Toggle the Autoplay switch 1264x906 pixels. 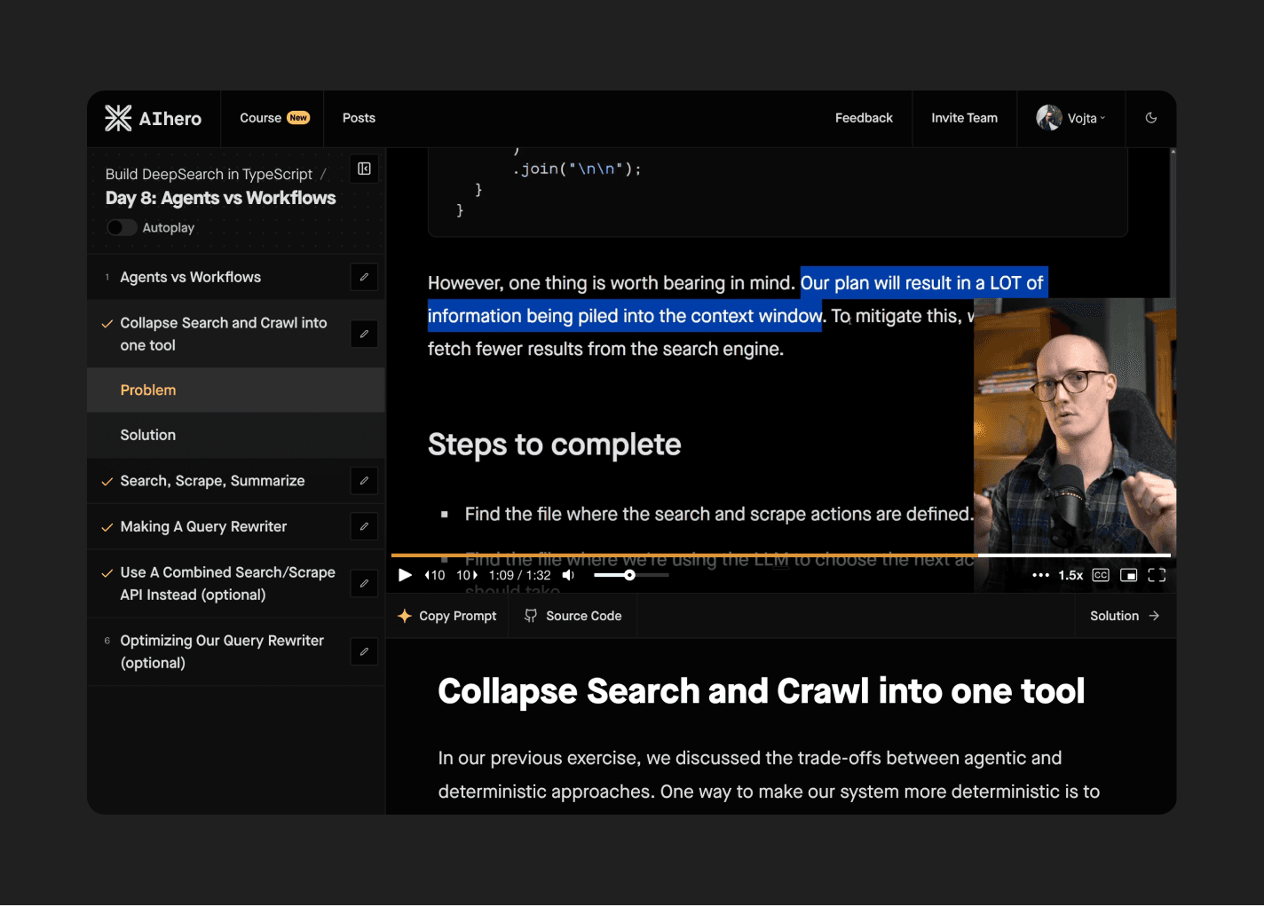tap(122, 228)
